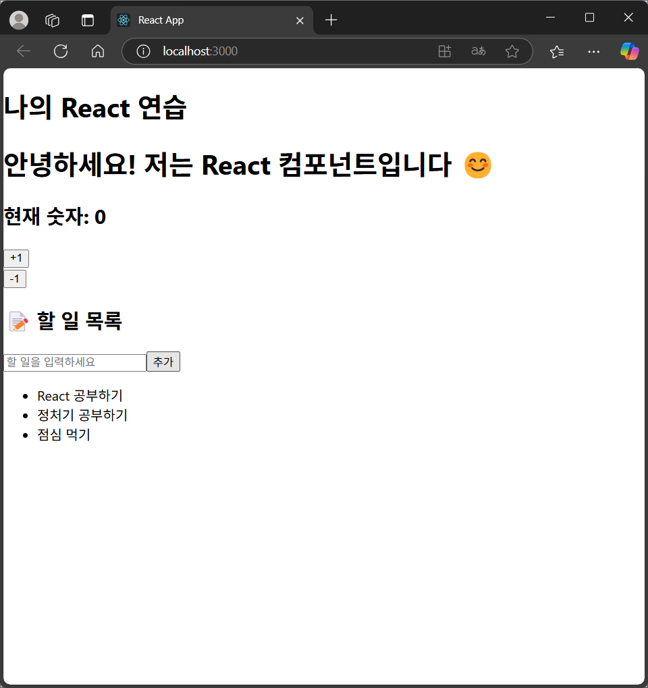
Task: Add the todo with 추가 button
Action: [x=163, y=362]
